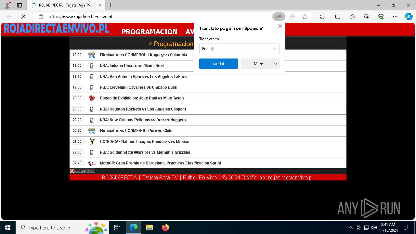
Task: Select the ROJADIRECTA browser tab
Action: (67, 5)
